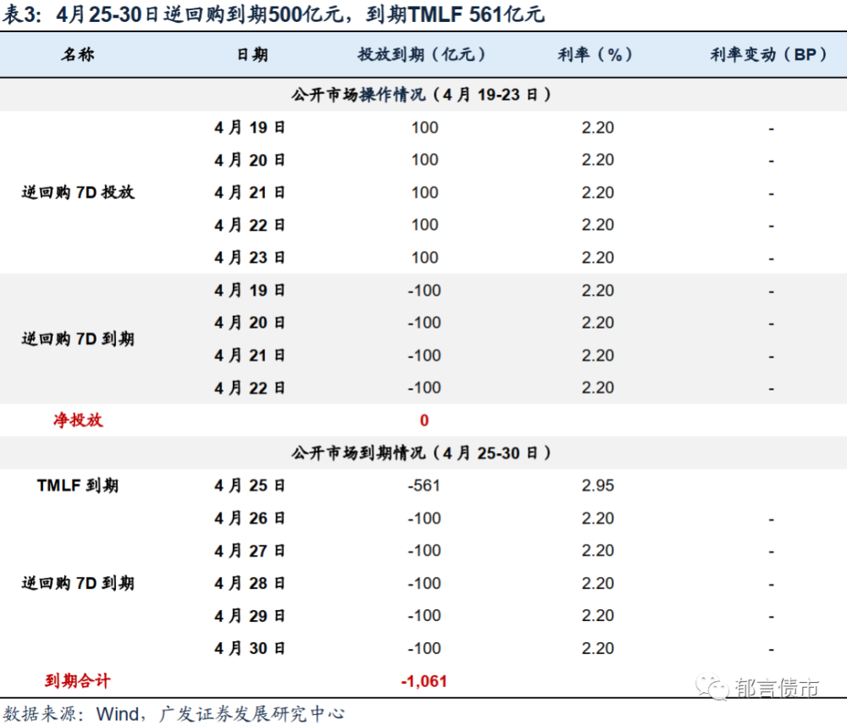
Task: Click the date cell 4月30日
Action: pyautogui.click(x=250, y=648)
